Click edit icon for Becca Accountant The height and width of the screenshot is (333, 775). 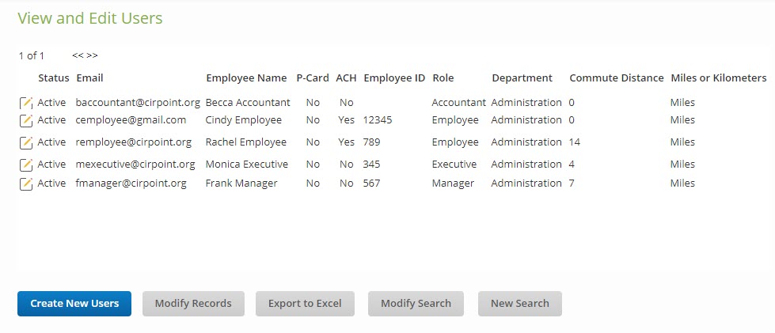click(x=26, y=103)
